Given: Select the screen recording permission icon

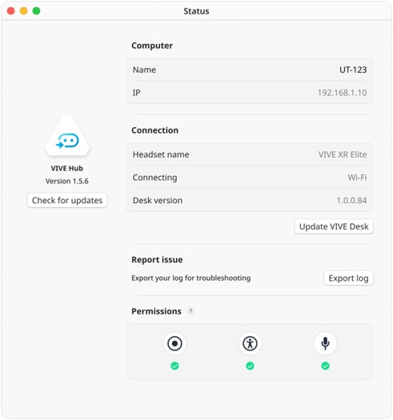Looking at the screenshot, I should [x=174, y=343].
